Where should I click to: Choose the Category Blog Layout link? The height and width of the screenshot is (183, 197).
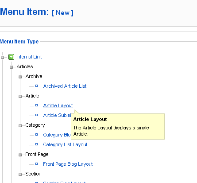(x=57, y=135)
